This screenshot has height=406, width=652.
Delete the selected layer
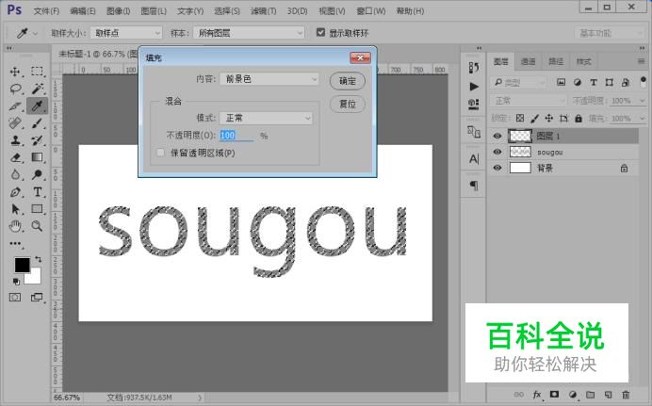[x=626, y=395]
